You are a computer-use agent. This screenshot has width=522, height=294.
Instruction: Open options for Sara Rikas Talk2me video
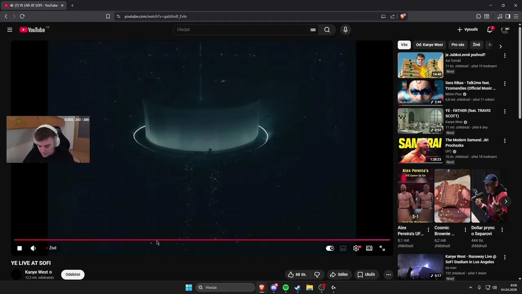tap(504, 84)
